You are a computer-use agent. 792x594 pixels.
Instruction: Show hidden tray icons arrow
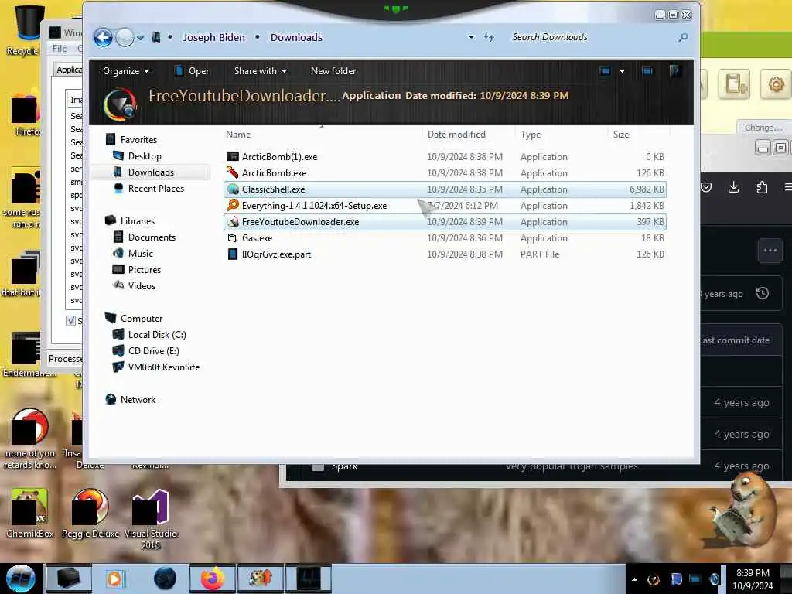(x=634, y=579)
